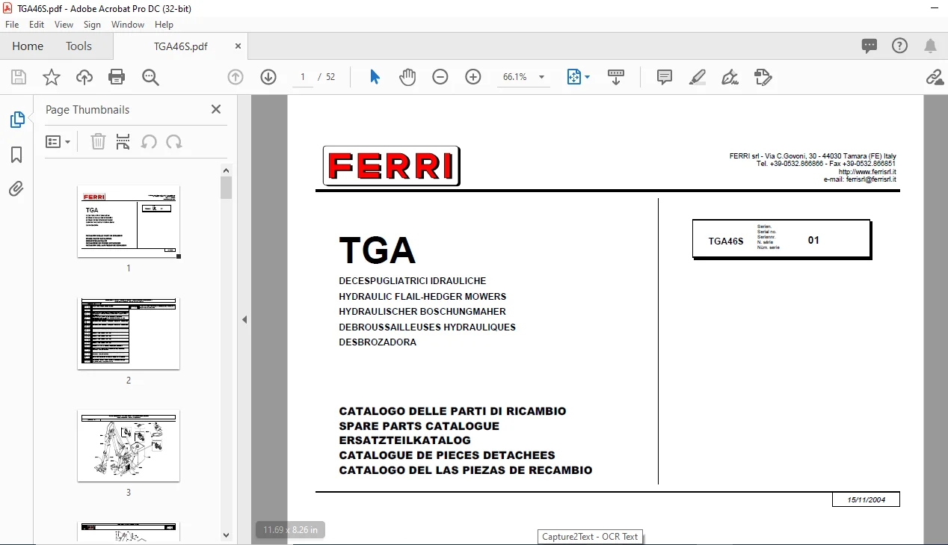Viewport: 948px width, 545px height.
Task: Select page 1 thumbnail
Action: point(129,221)
